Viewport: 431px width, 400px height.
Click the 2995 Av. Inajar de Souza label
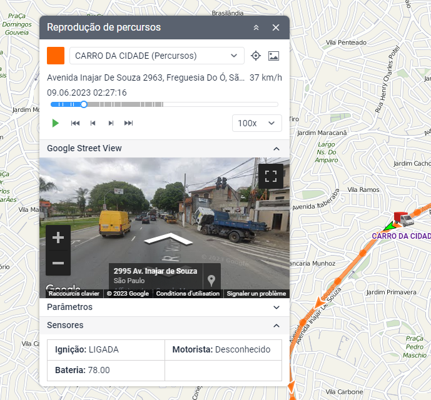tap(155, 271)
